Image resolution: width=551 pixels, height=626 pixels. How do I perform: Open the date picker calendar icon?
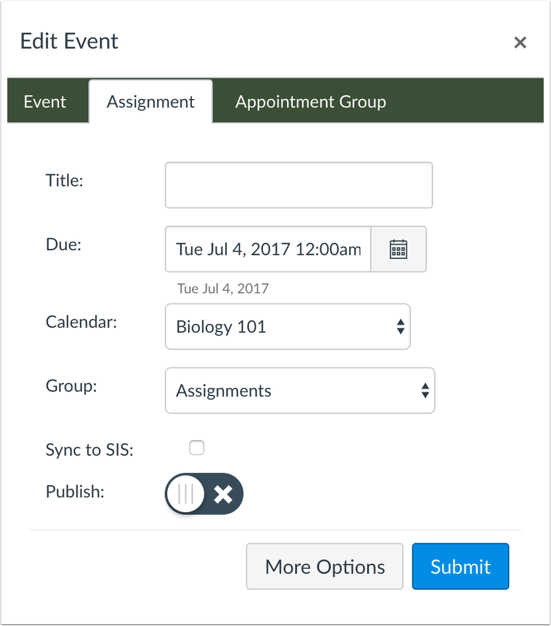[x=399, y=249]
